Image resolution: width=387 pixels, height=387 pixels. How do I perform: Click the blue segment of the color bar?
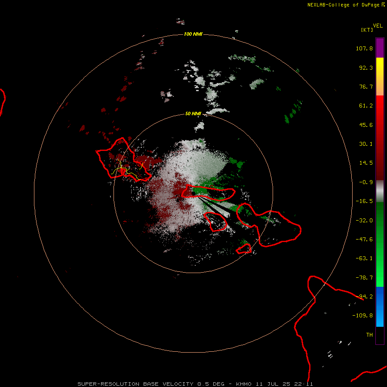380,307
